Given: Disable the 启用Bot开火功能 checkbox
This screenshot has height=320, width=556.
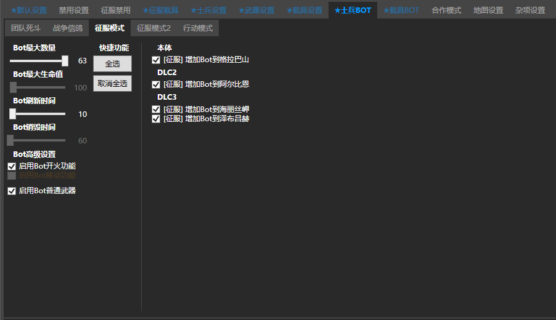Looking at the screenshot, I should (12, 166).
